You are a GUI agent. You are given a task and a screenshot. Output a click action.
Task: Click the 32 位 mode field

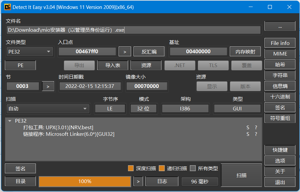click(143, 109)
